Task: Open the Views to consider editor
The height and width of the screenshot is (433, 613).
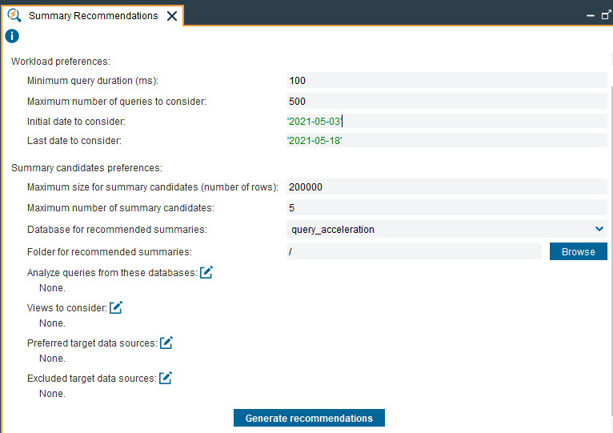Action: (116, 307)
